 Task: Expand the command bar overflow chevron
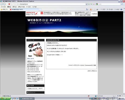pyautogui.click(x=124, y=9)
